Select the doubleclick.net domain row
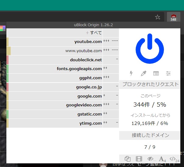This screenshot has height=167, width=184. [x=54, y=60]
